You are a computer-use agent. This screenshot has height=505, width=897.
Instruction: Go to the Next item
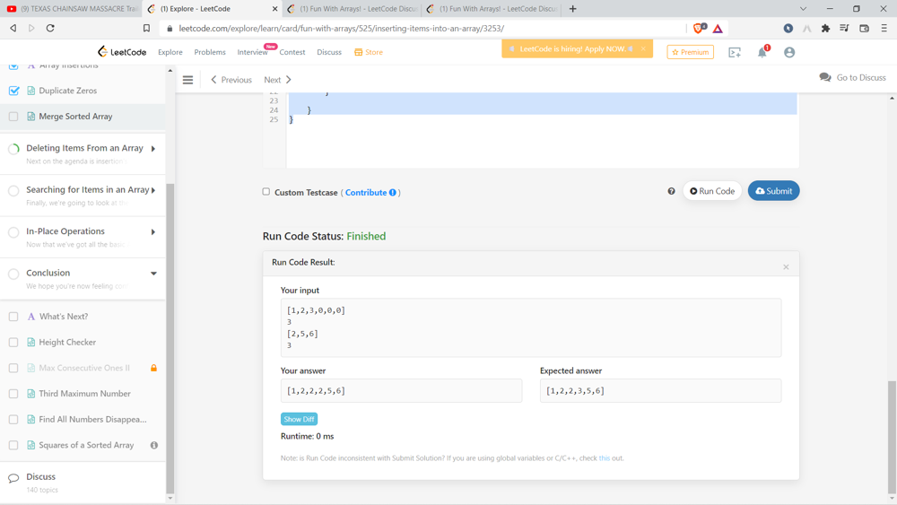(x=277, y=80)
